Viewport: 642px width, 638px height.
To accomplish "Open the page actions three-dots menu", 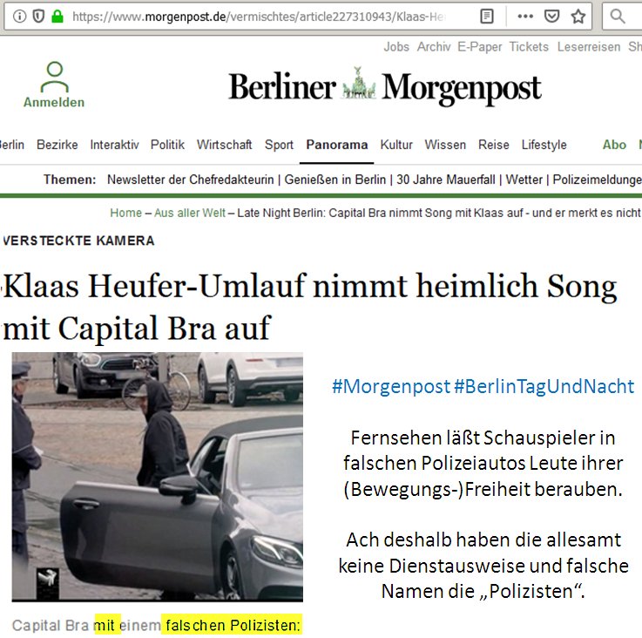I will (x=525, y=17).
